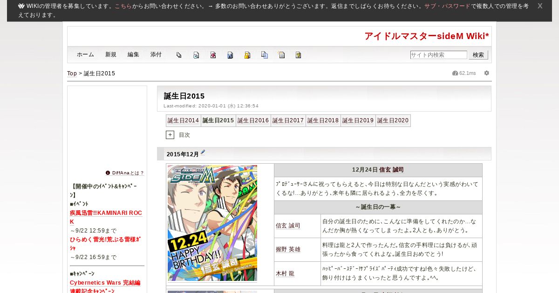Switch to the 誕生日2020 tab
Screen dimensions: 559x293
pos(393,120)
